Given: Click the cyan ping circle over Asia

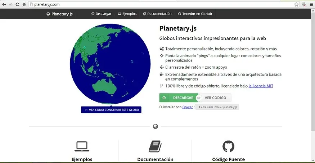Looking at the screenshot, I should pos(85,47).
